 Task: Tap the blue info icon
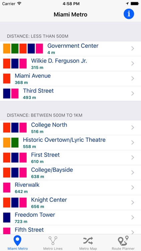click(x=129, y=14)
